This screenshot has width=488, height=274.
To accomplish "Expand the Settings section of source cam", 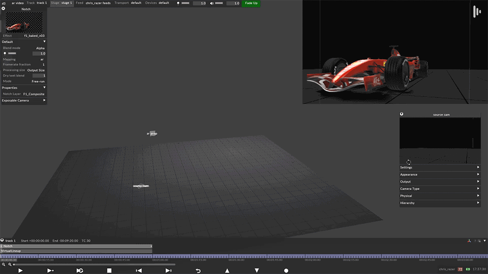I will click(440, 168).
